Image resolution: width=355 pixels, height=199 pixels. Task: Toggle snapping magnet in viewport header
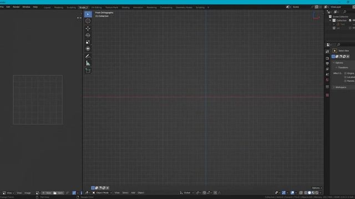tap(204, 193)
